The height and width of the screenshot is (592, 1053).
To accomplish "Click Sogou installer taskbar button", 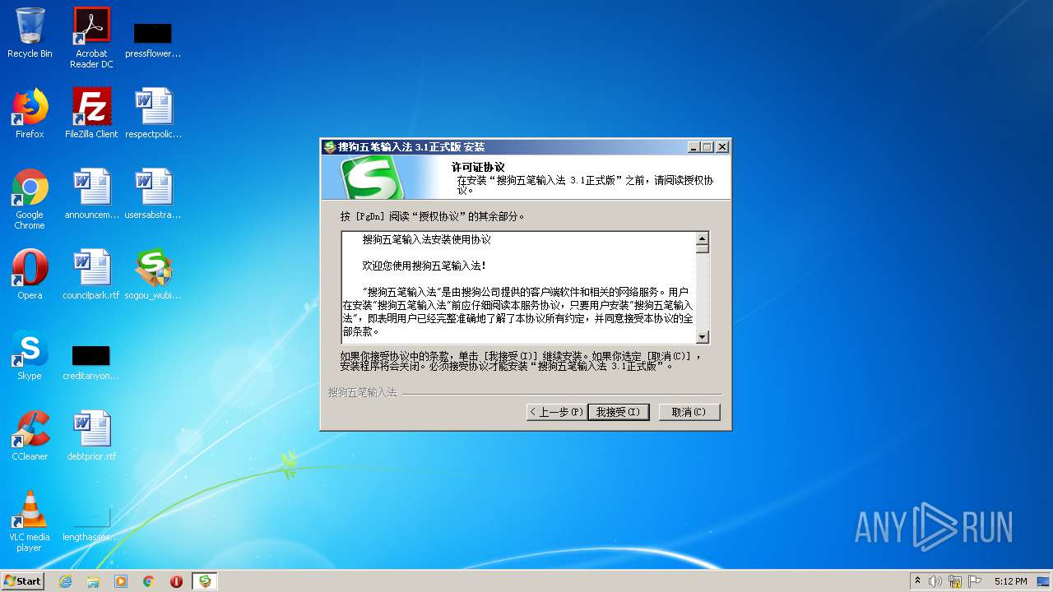I will click(205, 581).
